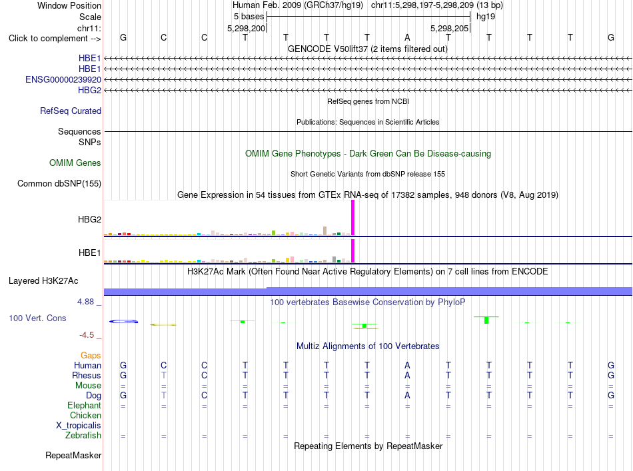This screenshot has width=633, height=471.
Task: Click the HBE1 GTEx expression label
Action: tap(90, 252)
